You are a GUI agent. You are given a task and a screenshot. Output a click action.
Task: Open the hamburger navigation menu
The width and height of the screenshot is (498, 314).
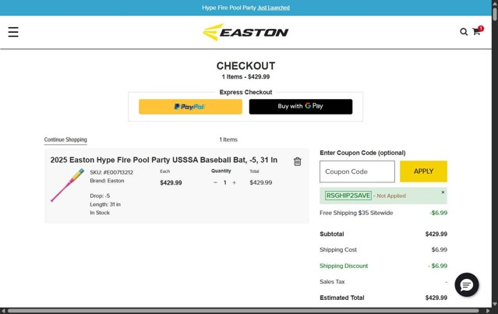click(x=13, y=32)
